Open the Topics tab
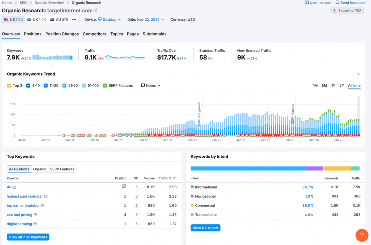The width and height of the screenshot is (371, 245). pos(117,34)
